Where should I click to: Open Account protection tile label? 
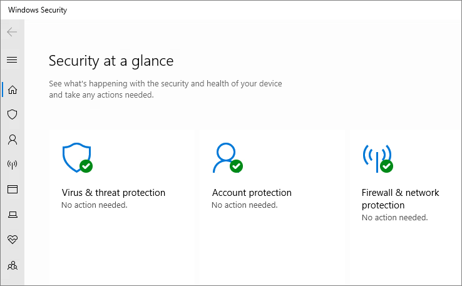tap(252, 193)
